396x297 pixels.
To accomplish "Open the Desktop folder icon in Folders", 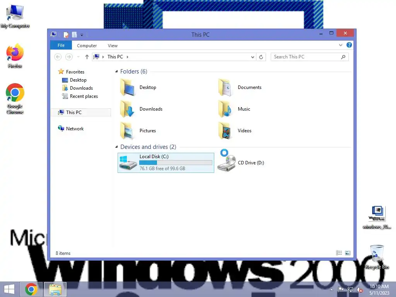I will pyautogui.click(x=128, y=87).
